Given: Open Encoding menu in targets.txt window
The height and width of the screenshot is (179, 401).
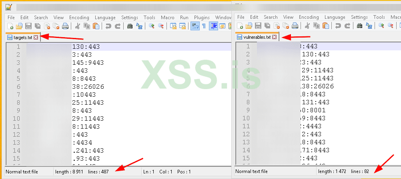Looking at the screenshot, I should [x=79, y=18].
